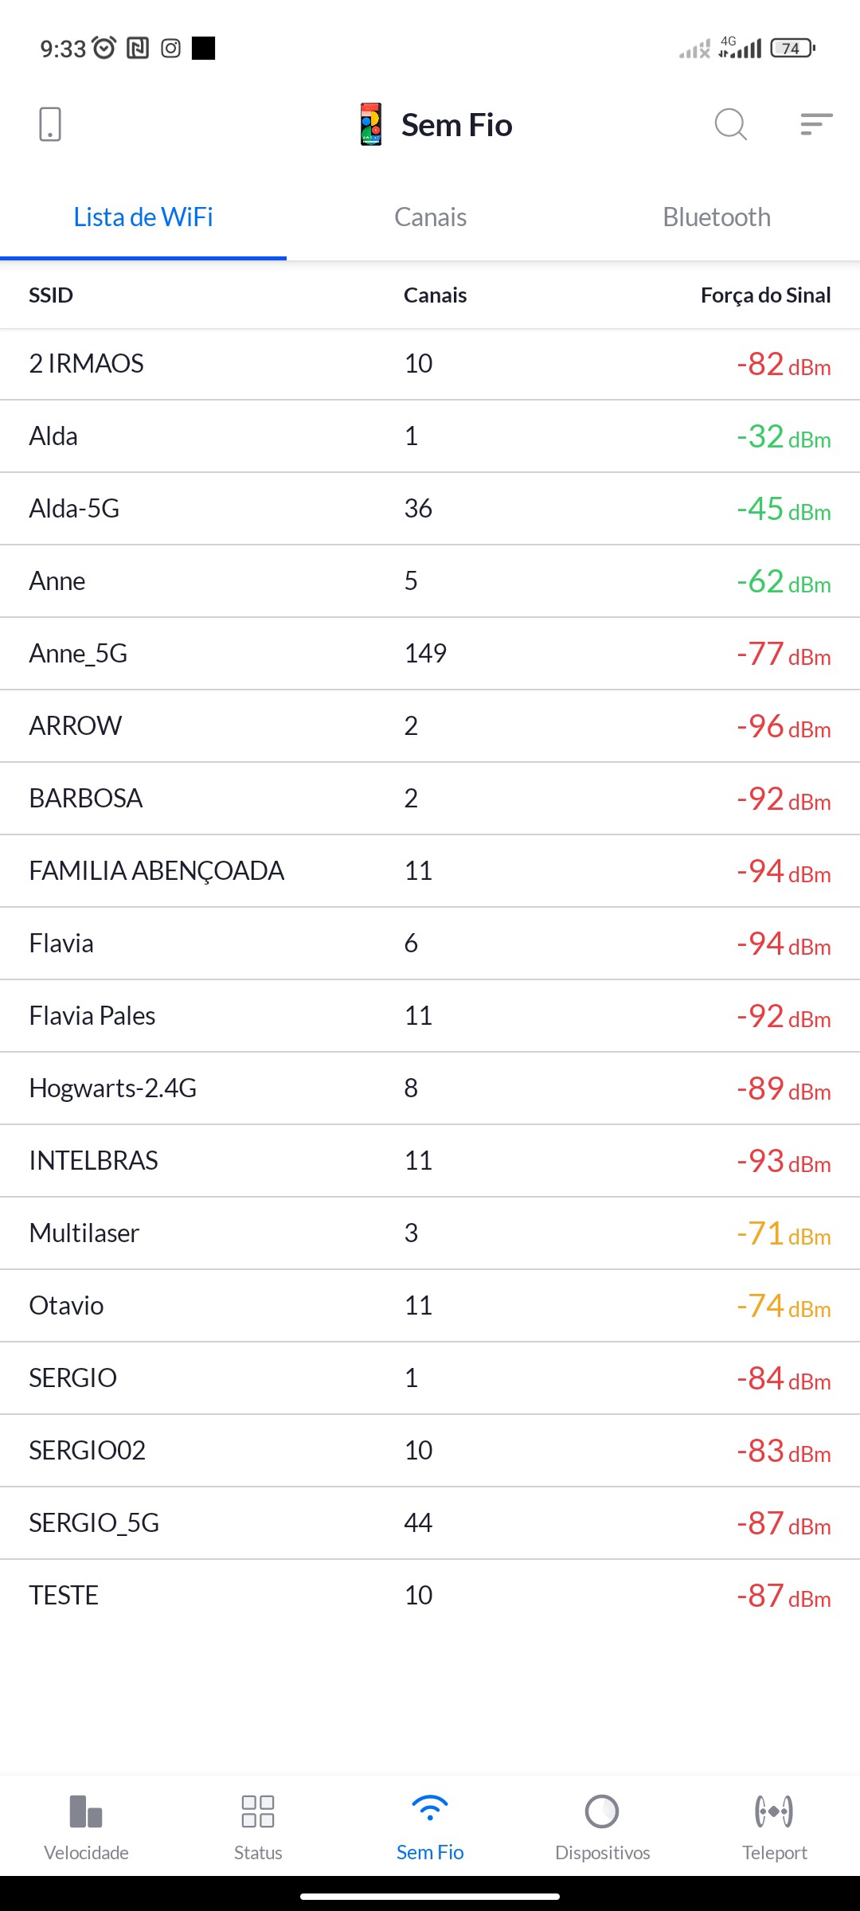The image size is (860, 1911).
Task: Open the sort filter icon
Action: click(x=816, y=124)
